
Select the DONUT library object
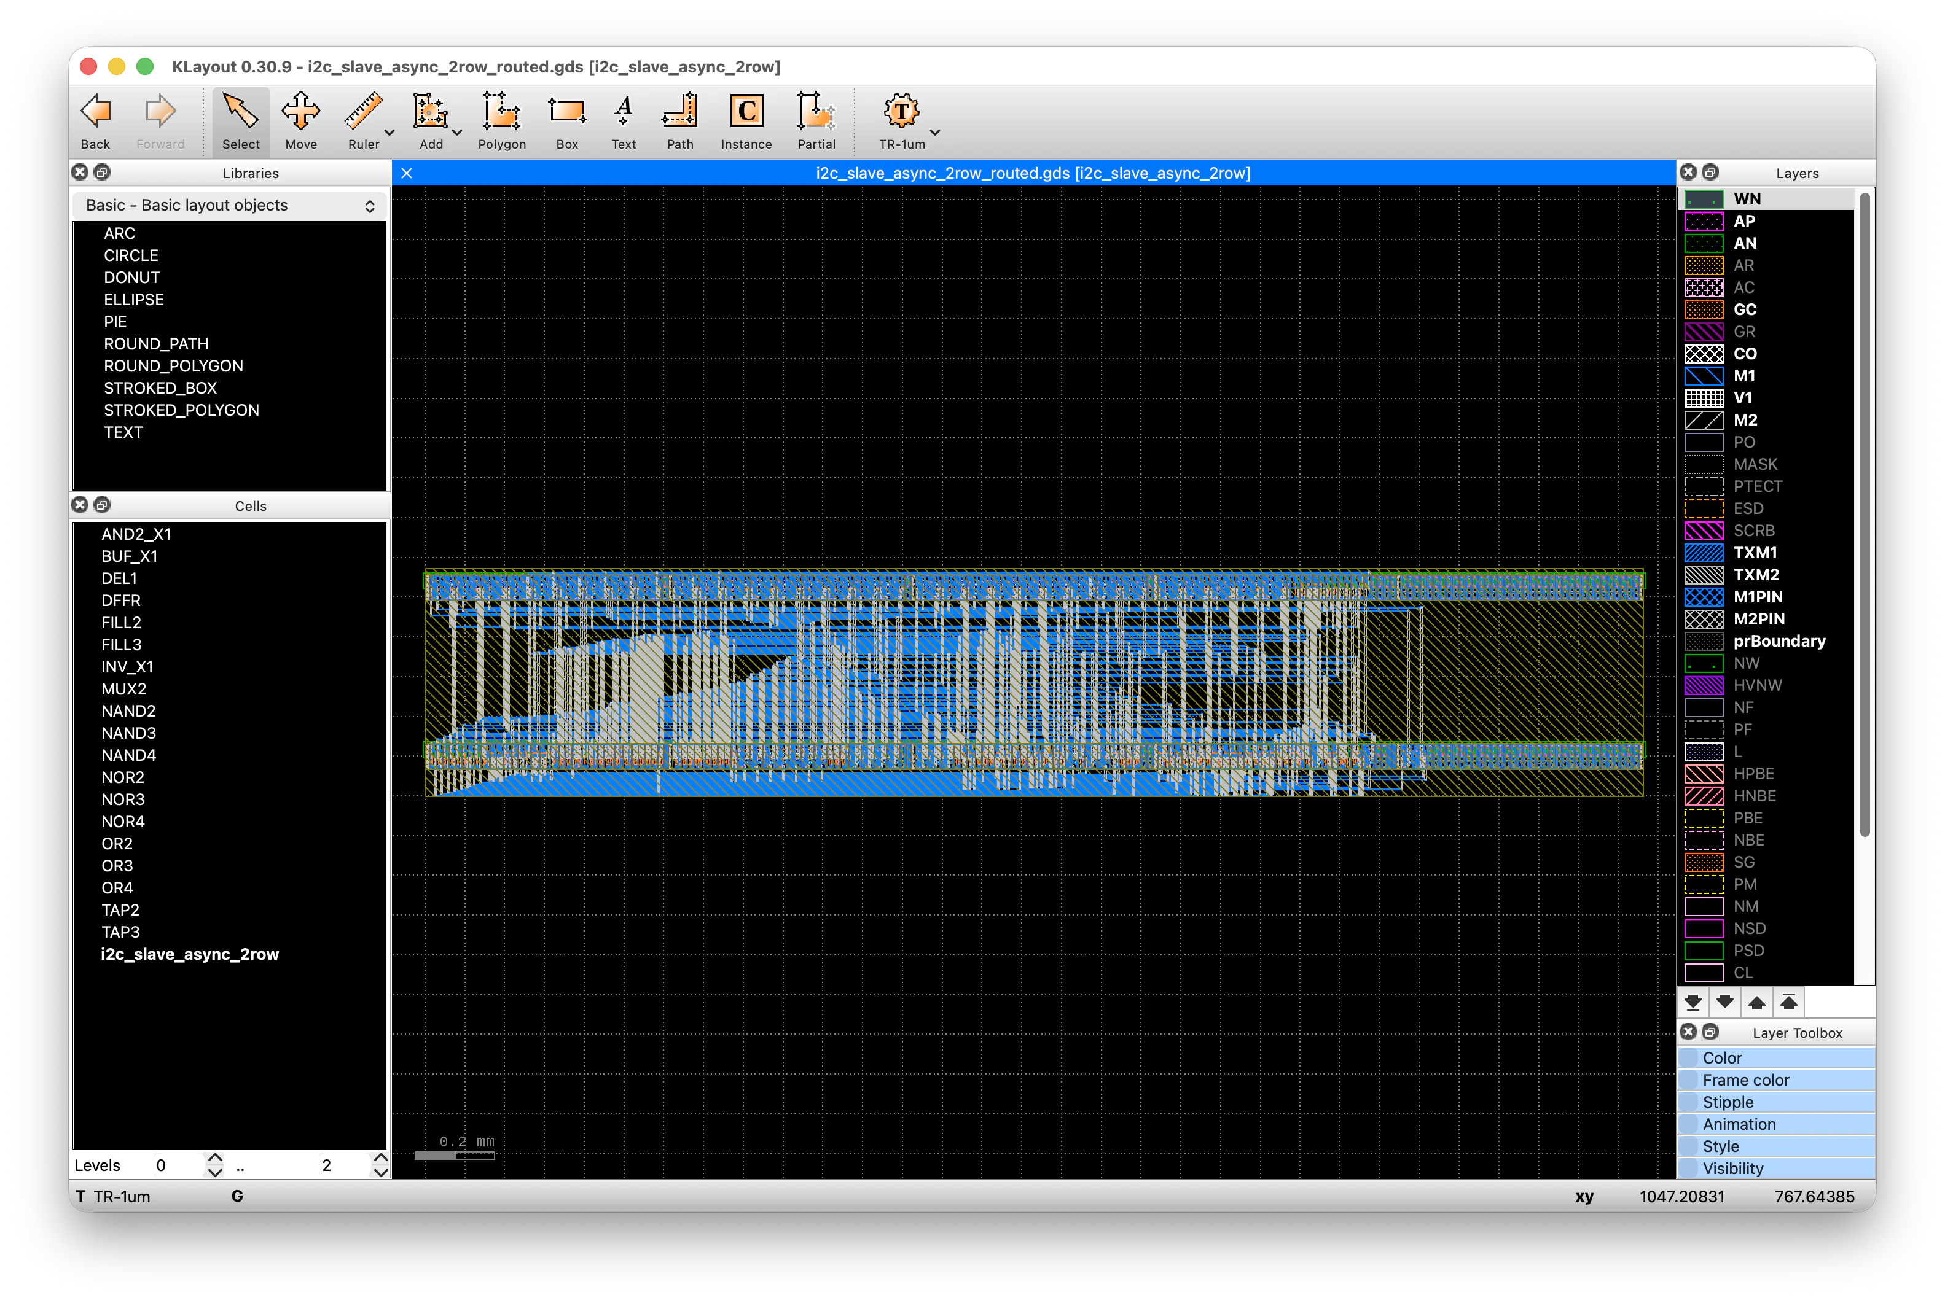click(x=131, y=278)
